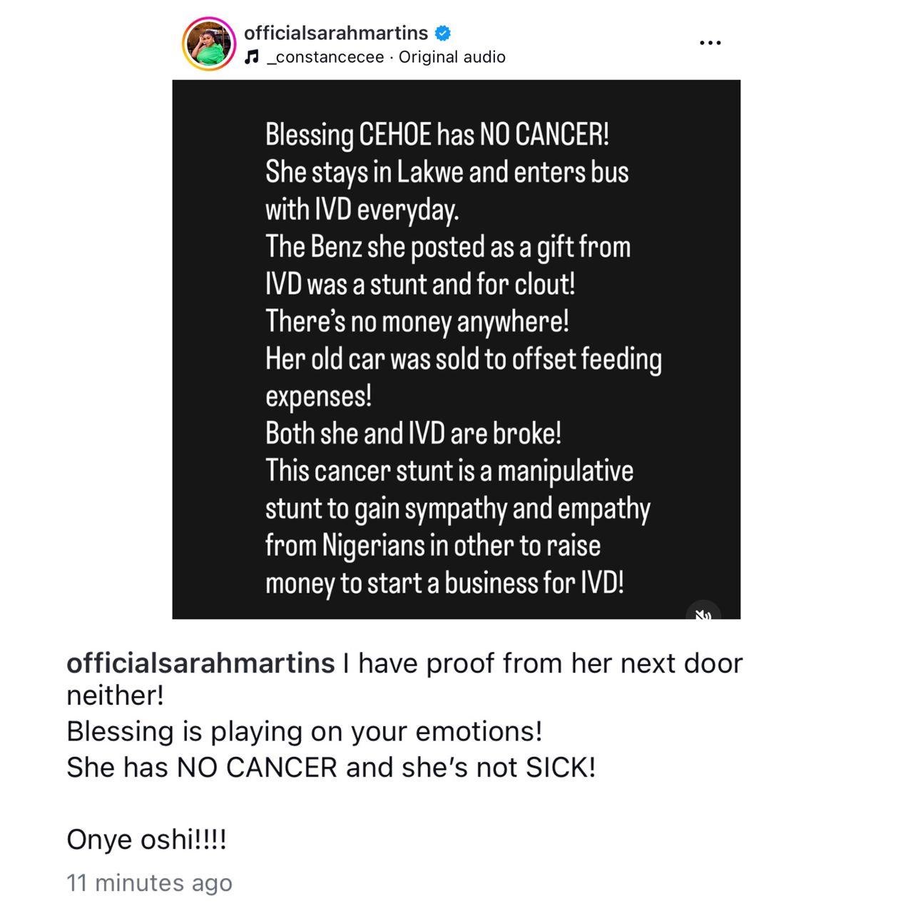The width and height of the screenshot is (913, 913).
Task: Click the officialsarahmartins profile picture
Action: [x=208, y=43]
